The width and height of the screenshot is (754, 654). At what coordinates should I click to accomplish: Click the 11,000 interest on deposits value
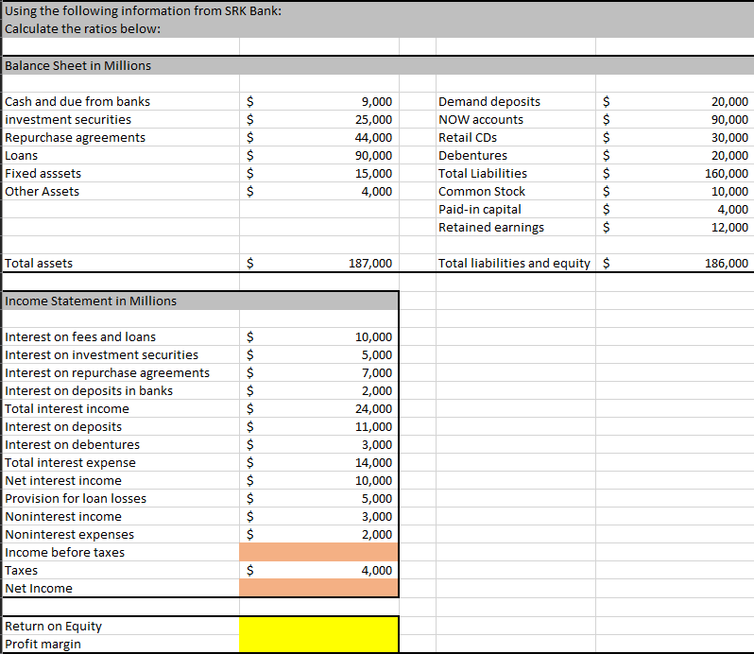pyautogui.click(x=319, y=426)
